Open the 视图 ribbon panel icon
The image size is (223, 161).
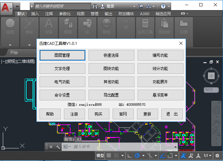(x=184, y=23)
